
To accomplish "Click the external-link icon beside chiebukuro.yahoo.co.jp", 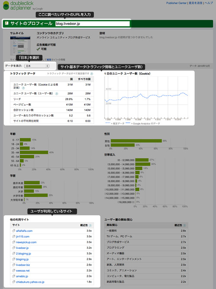I will 13,282.
